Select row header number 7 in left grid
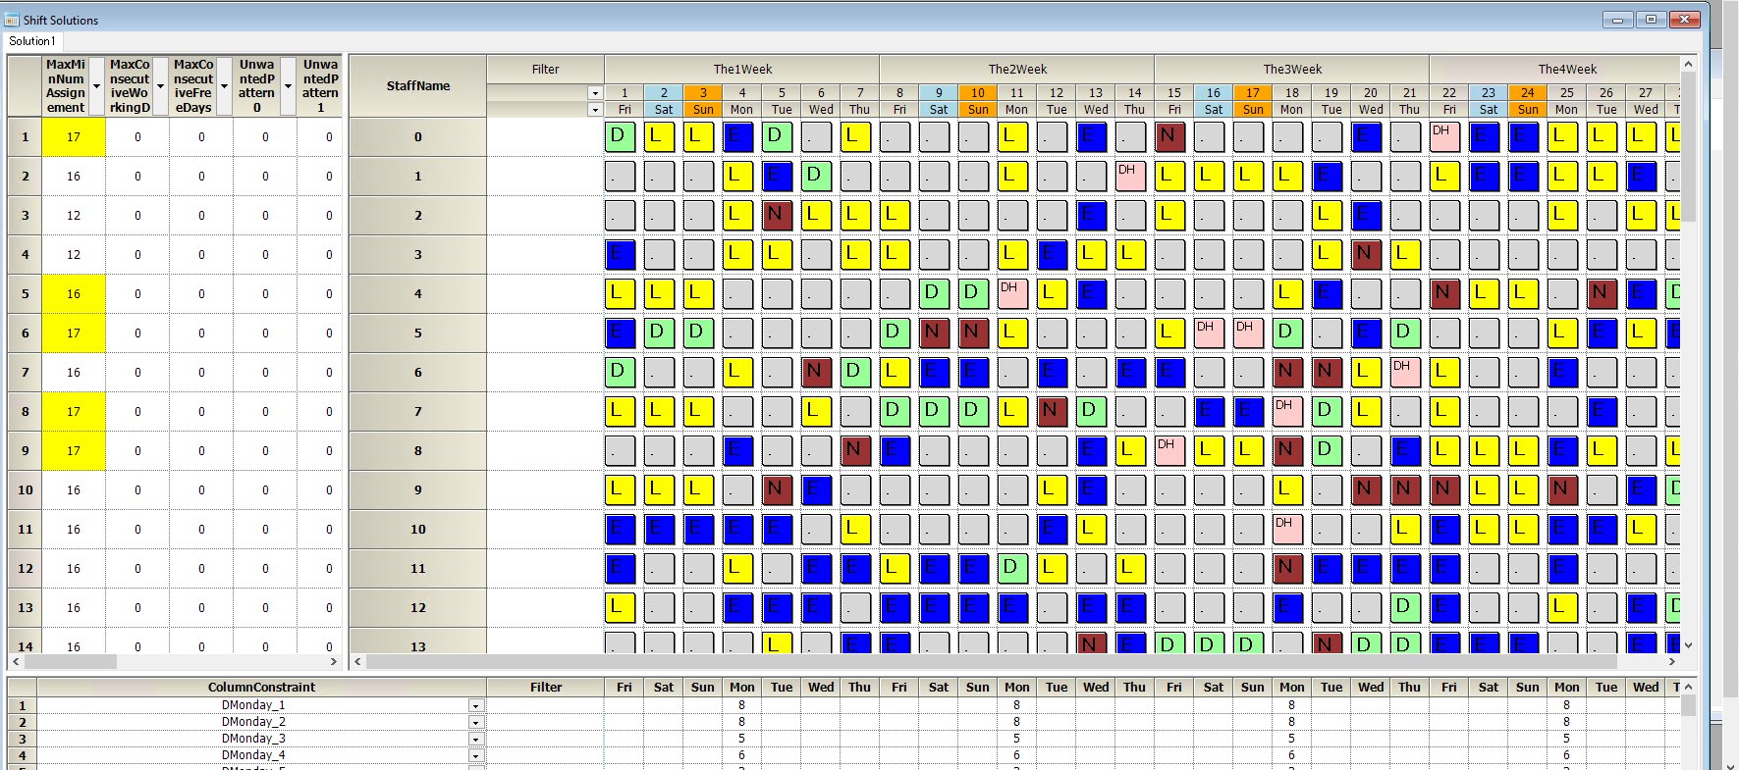 [x=26, y=373]
